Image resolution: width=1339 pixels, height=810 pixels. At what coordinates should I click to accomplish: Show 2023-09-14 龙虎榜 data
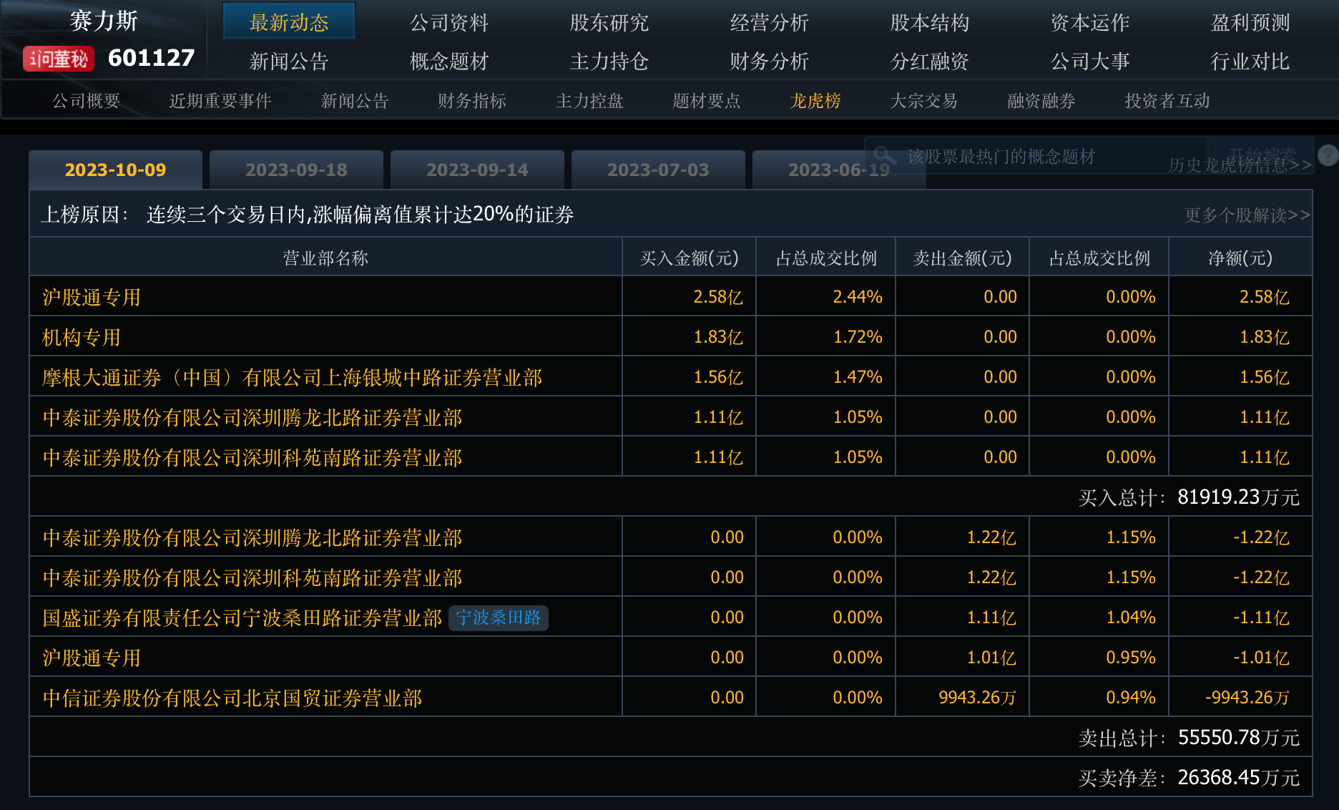[x=477, y=170]
